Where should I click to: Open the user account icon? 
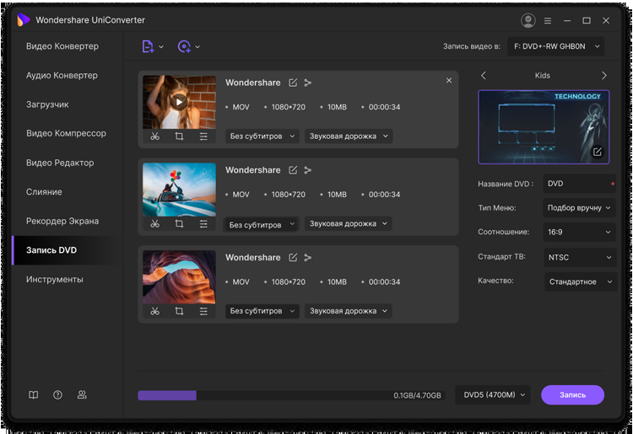click(528, 20)
